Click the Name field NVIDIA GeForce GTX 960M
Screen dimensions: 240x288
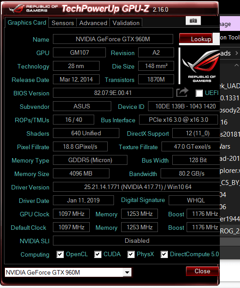(113, 39)
